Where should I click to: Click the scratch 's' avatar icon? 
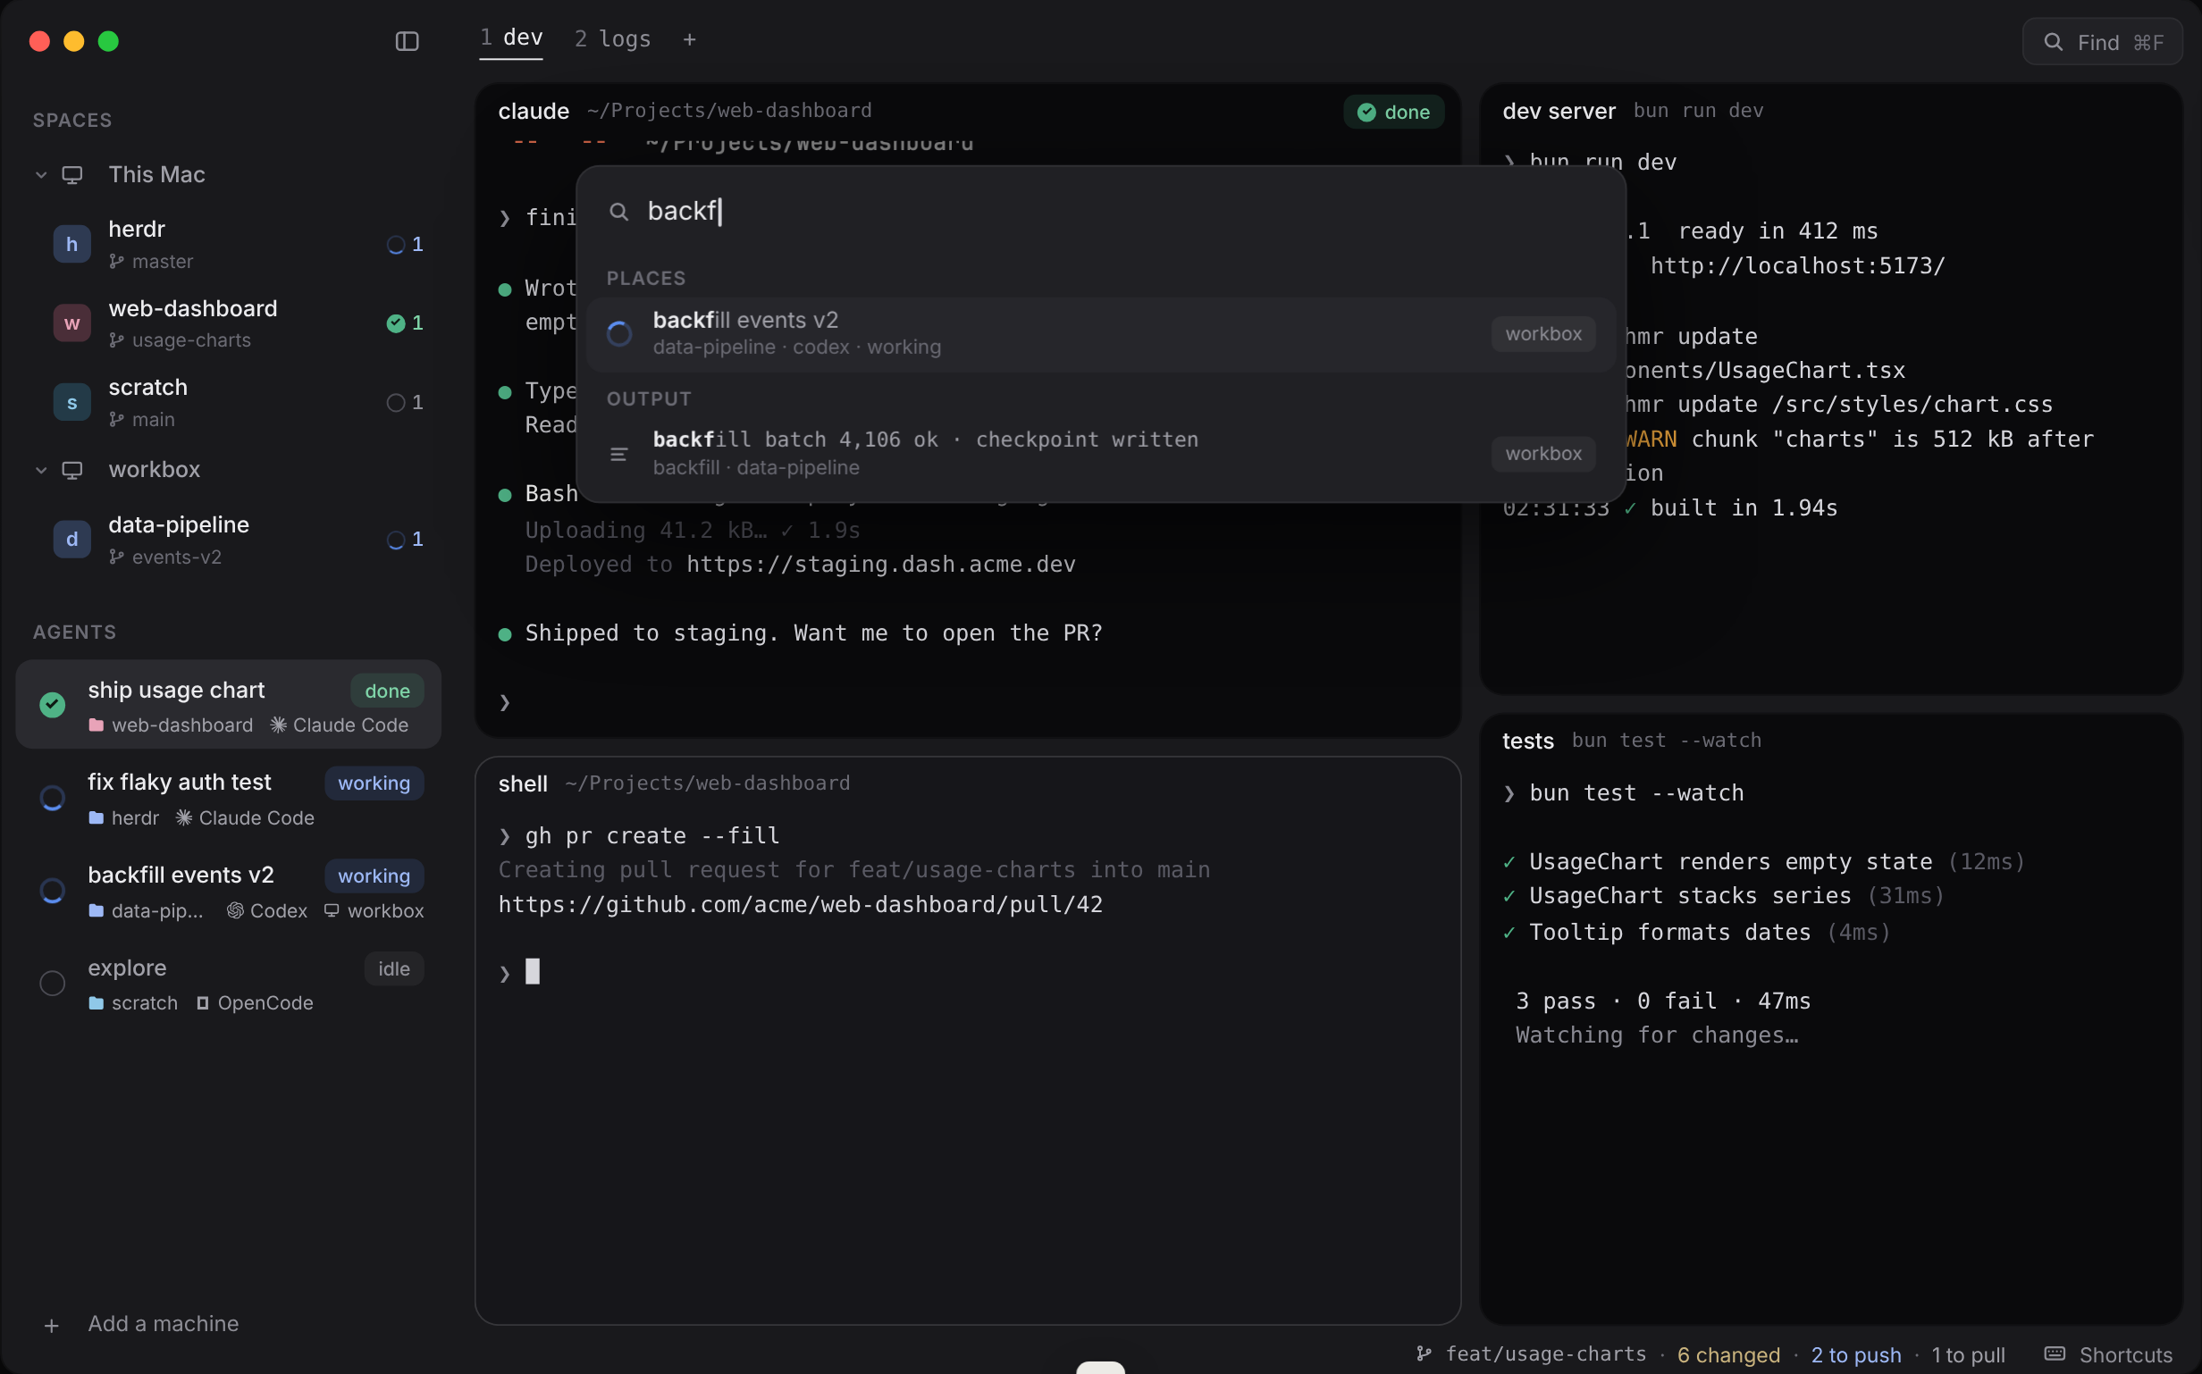(x=71, y=402)
